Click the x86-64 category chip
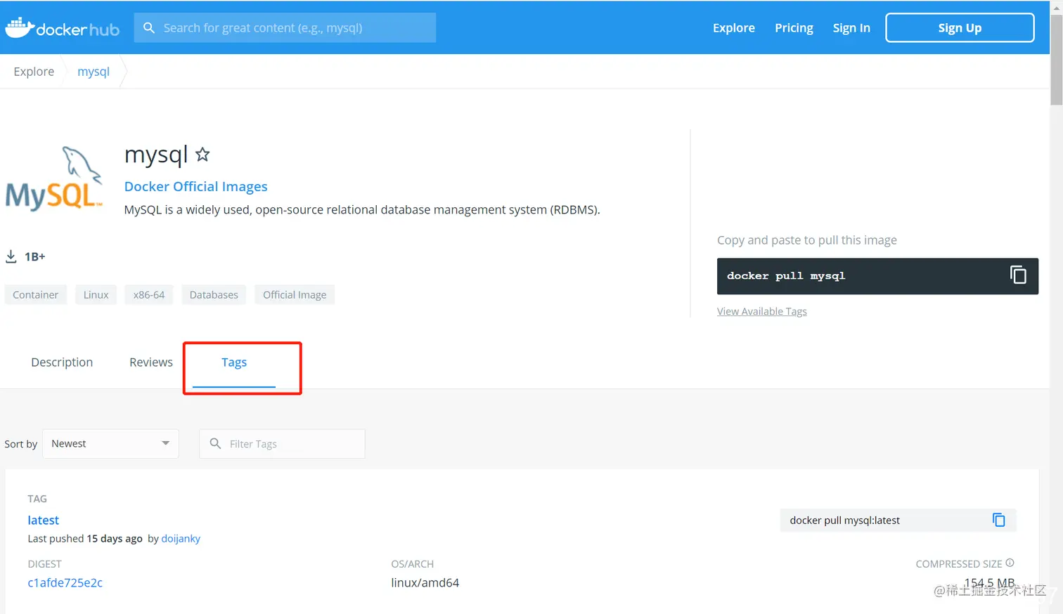Image resolution: width=1063 pixels, height=614 pixels. (x=149, y=294)
